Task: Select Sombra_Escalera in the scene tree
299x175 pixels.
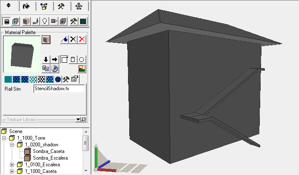Action: 50,158
